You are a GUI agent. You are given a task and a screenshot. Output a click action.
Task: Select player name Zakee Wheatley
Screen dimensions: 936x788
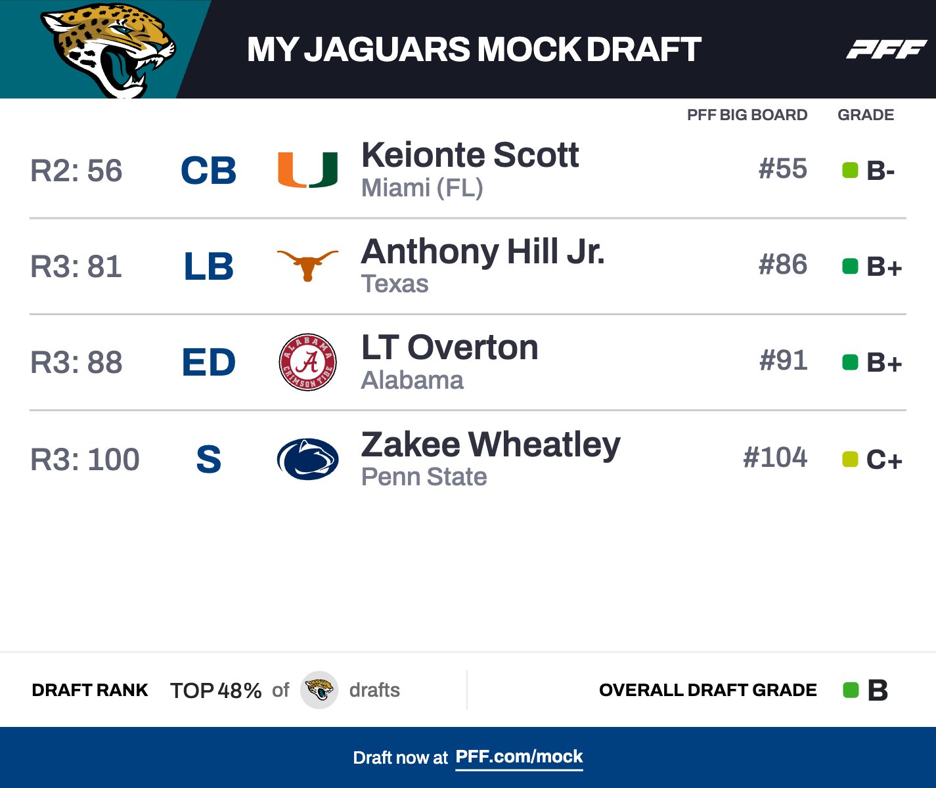491,445
